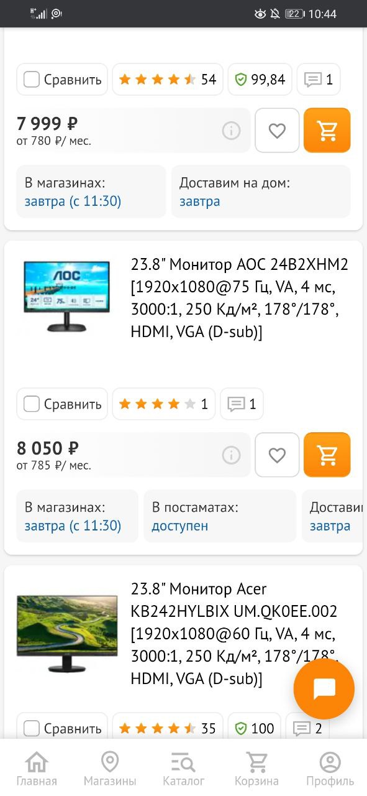Screen dimensions: 367x796
Task: Add the 7 999 ₽ monitor to favorites
Action: 277,131
